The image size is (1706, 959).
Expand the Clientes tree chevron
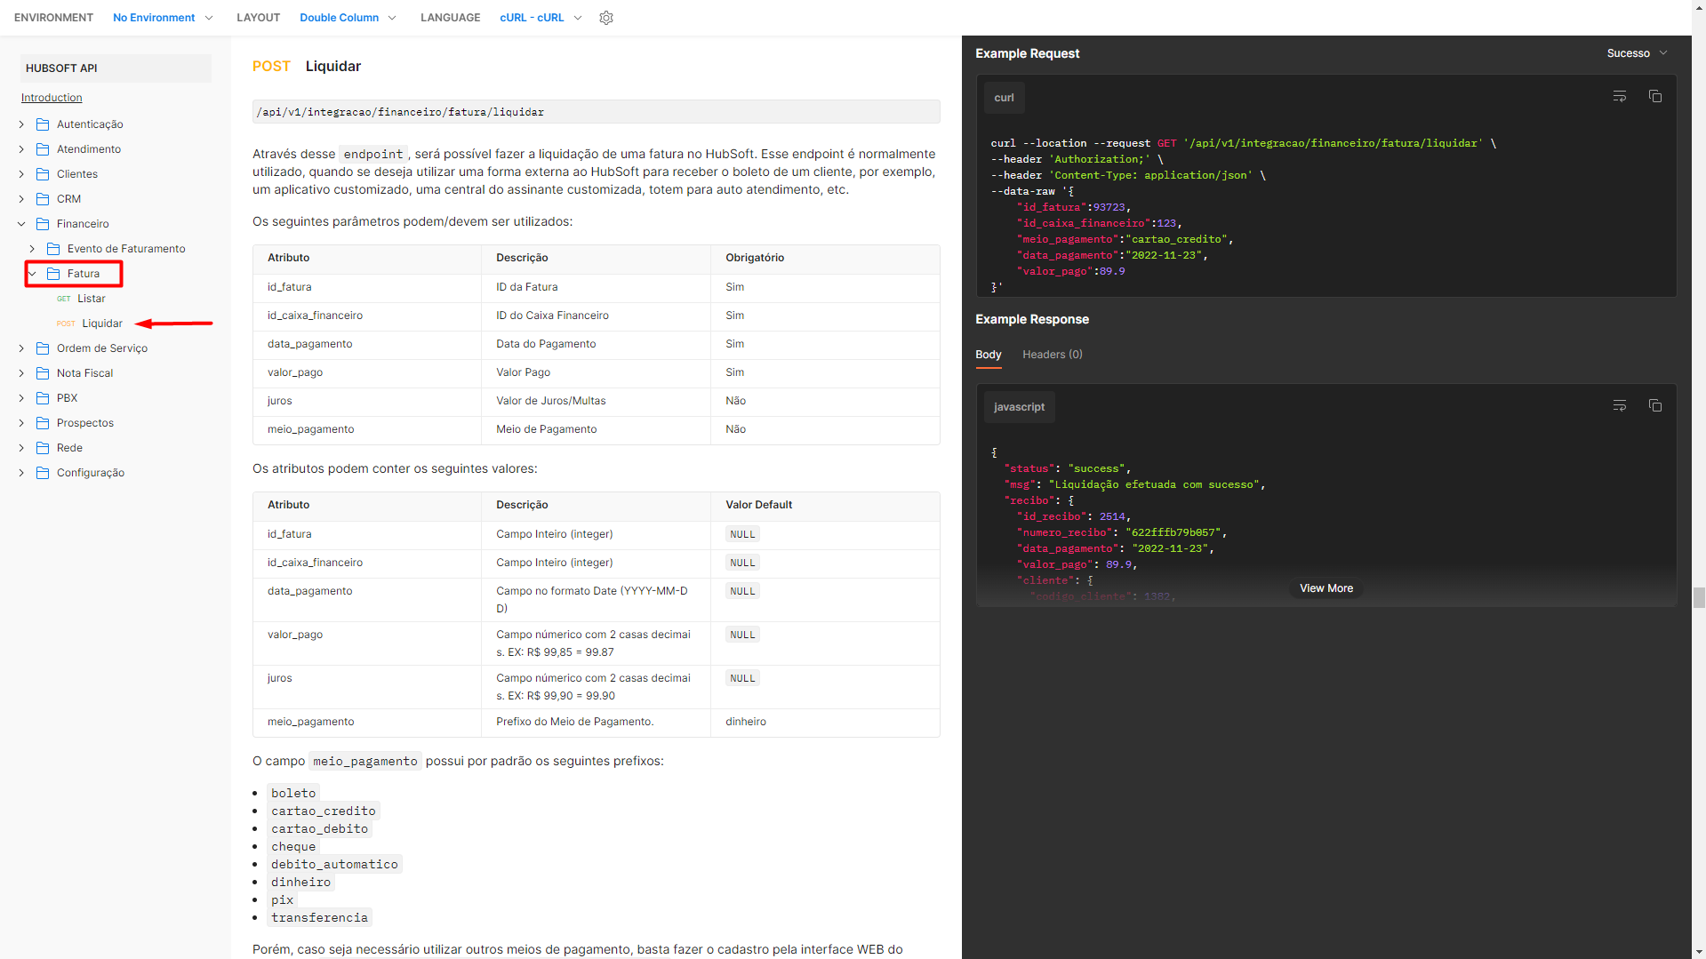pos(21,174)
